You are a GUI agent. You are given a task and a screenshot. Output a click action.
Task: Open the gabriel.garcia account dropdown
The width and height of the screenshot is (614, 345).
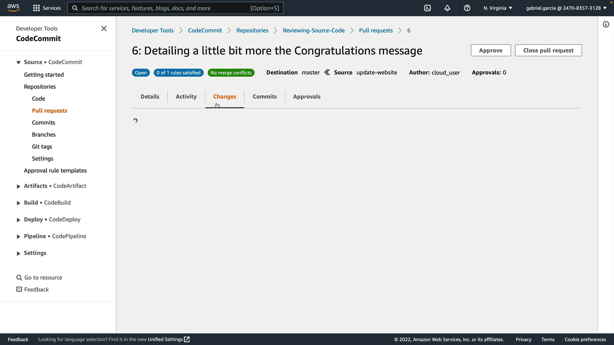(566, 8)
